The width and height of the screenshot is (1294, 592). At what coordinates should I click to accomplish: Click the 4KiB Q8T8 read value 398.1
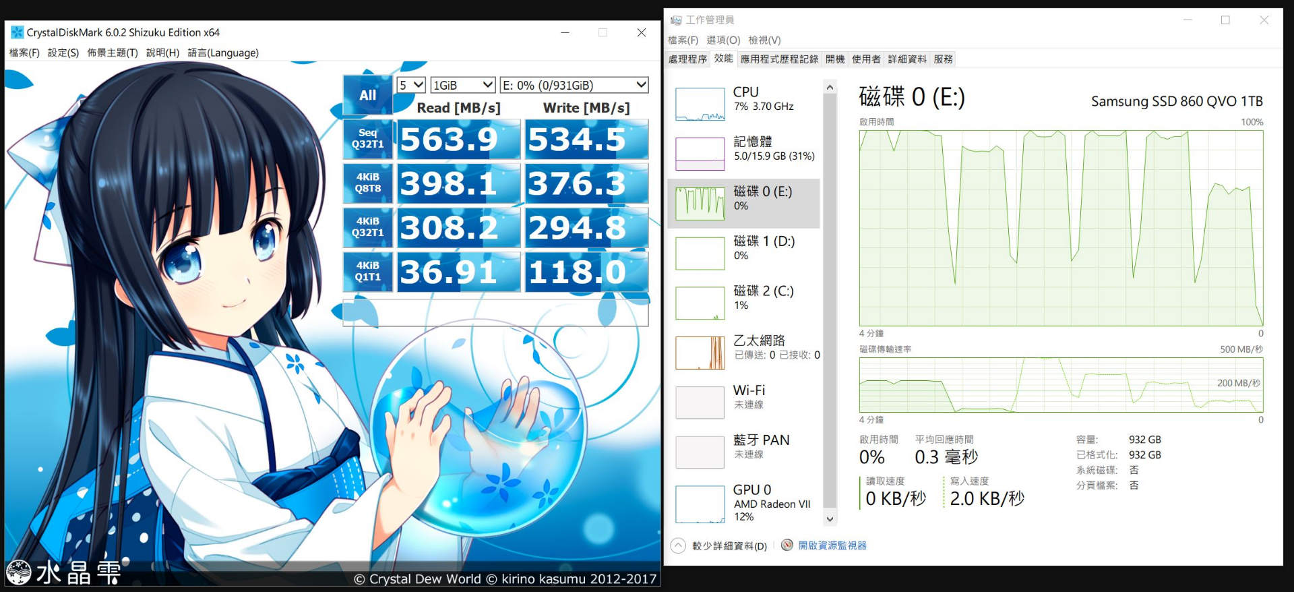coord(458,183)
